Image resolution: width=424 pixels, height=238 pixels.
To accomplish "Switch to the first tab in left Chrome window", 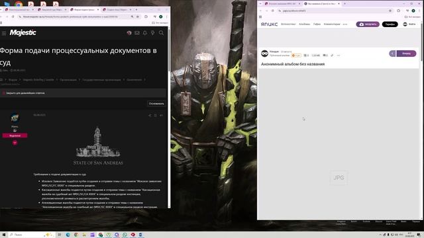I will [x=19, y=9].
